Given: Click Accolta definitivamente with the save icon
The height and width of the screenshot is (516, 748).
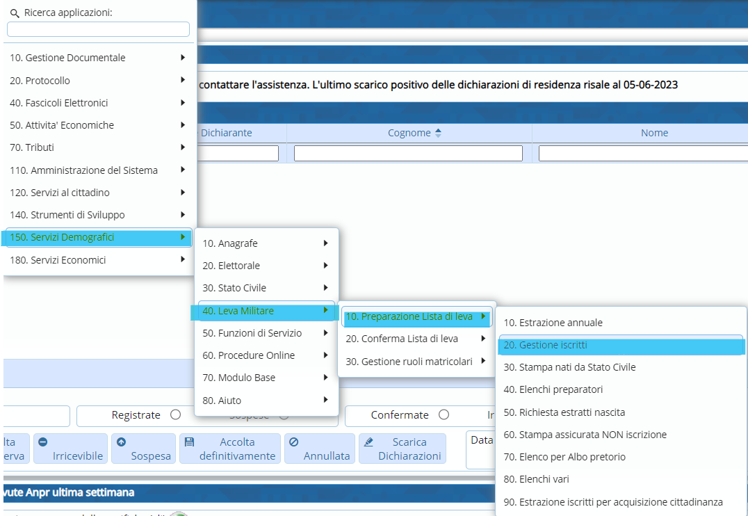Looking at the screenshot, I should click(230, 449).
